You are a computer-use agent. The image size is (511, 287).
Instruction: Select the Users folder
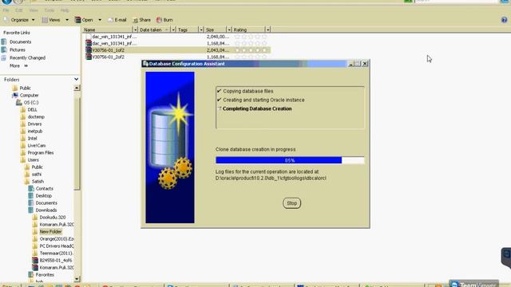33,159
